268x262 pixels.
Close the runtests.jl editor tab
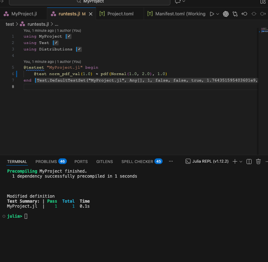91,14
